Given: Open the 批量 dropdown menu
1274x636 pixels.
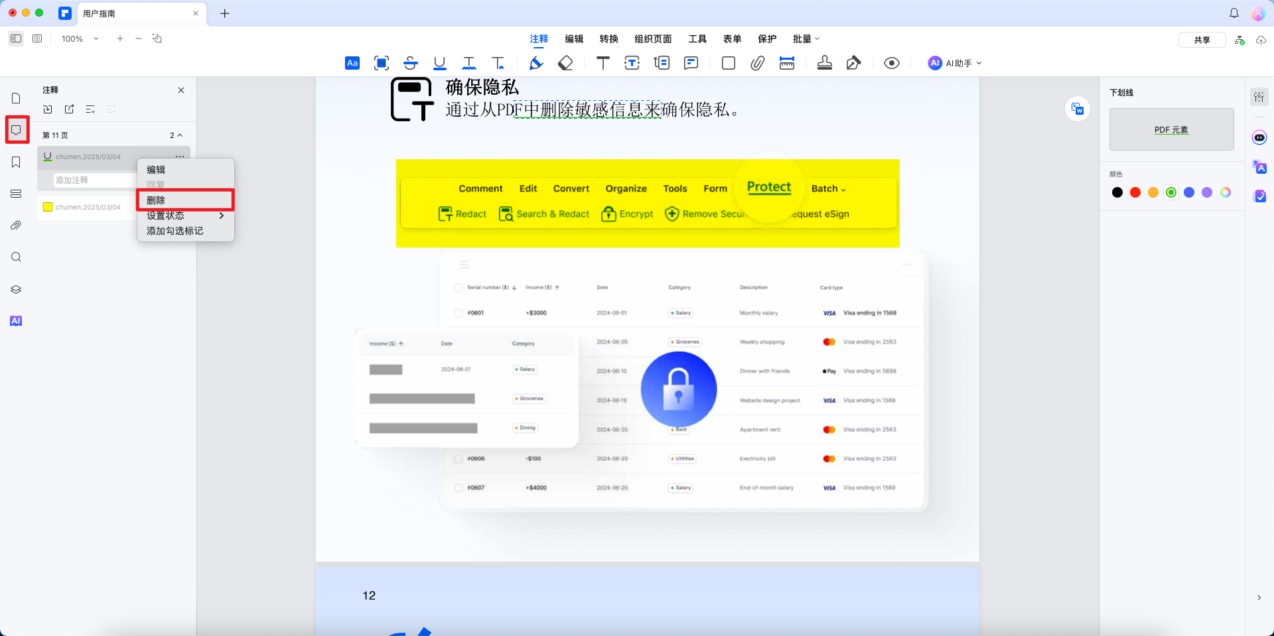Looking at the screenshot, I should (806, 39).
